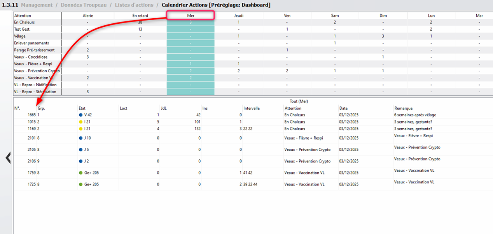Go to Données Troupeau breadcrumb
This screenshot has width=493, height=234.
83,5
